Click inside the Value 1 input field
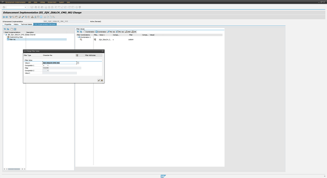The width and height of the screenshot is (327, 178). [60, 63]
